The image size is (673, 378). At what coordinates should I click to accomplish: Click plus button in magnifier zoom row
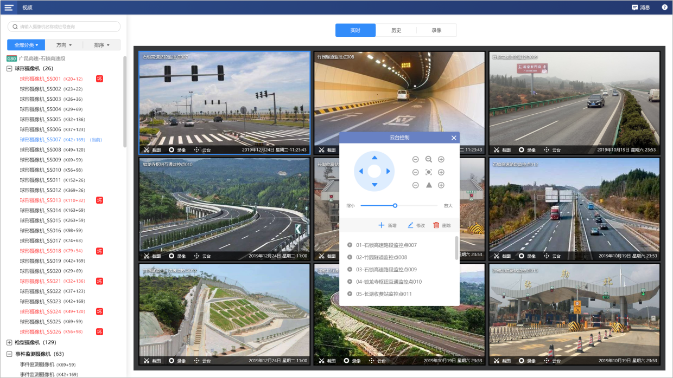(x=441, y=159)
